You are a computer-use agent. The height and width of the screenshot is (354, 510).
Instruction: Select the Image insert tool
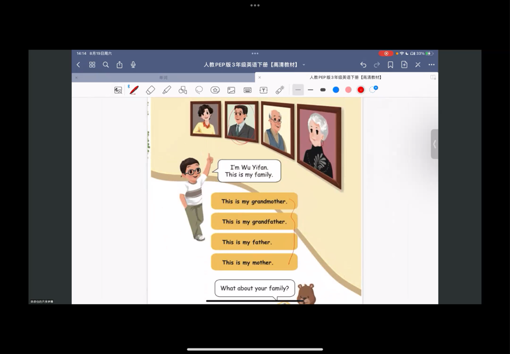(231, 90)
